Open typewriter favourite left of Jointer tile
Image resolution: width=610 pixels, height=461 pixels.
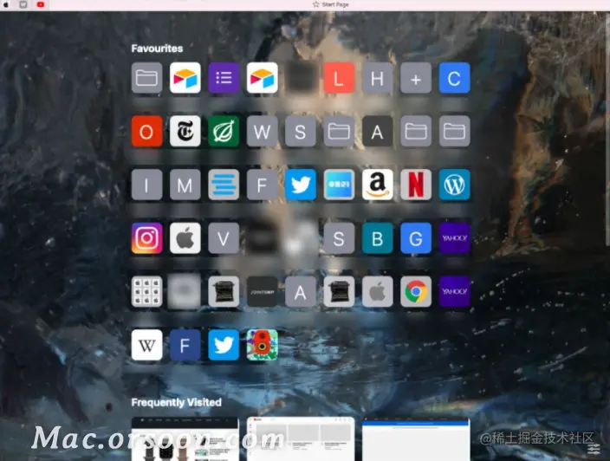224,291
